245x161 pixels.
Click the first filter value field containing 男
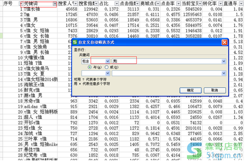167,61
